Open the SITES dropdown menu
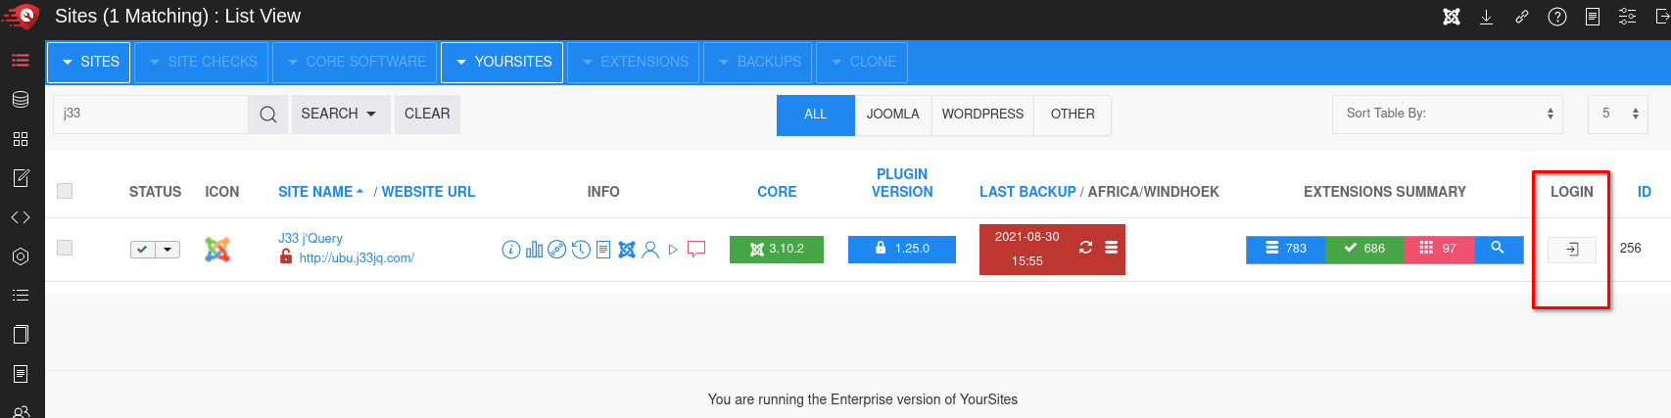1671x418 pixels. pos(89,62)
